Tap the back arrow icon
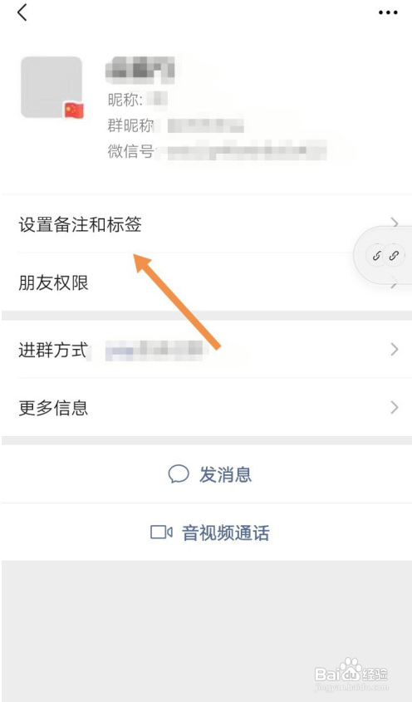This screenshot has width=412, height=702. (22, 12)
